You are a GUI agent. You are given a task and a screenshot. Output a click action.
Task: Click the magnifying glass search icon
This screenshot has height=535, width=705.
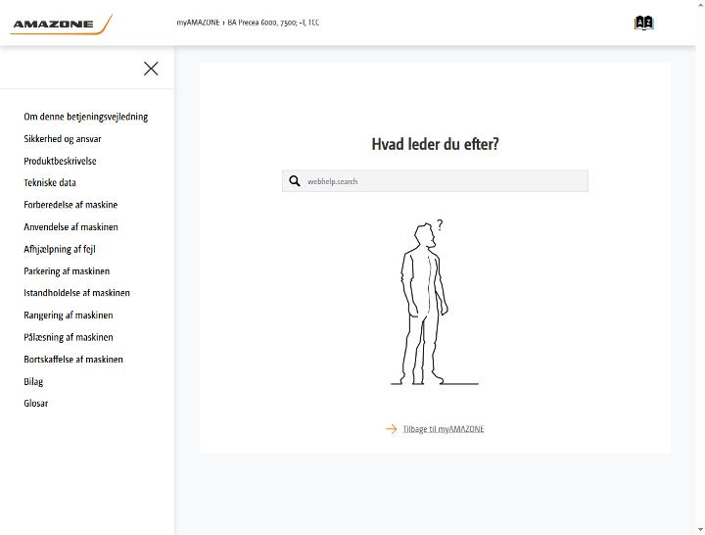(x=295, y=181)
